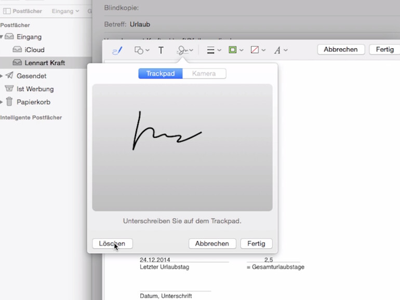Viewport: 400px width, 300px height.
Task: Open the fill color tool
Action: click(255, 50)
